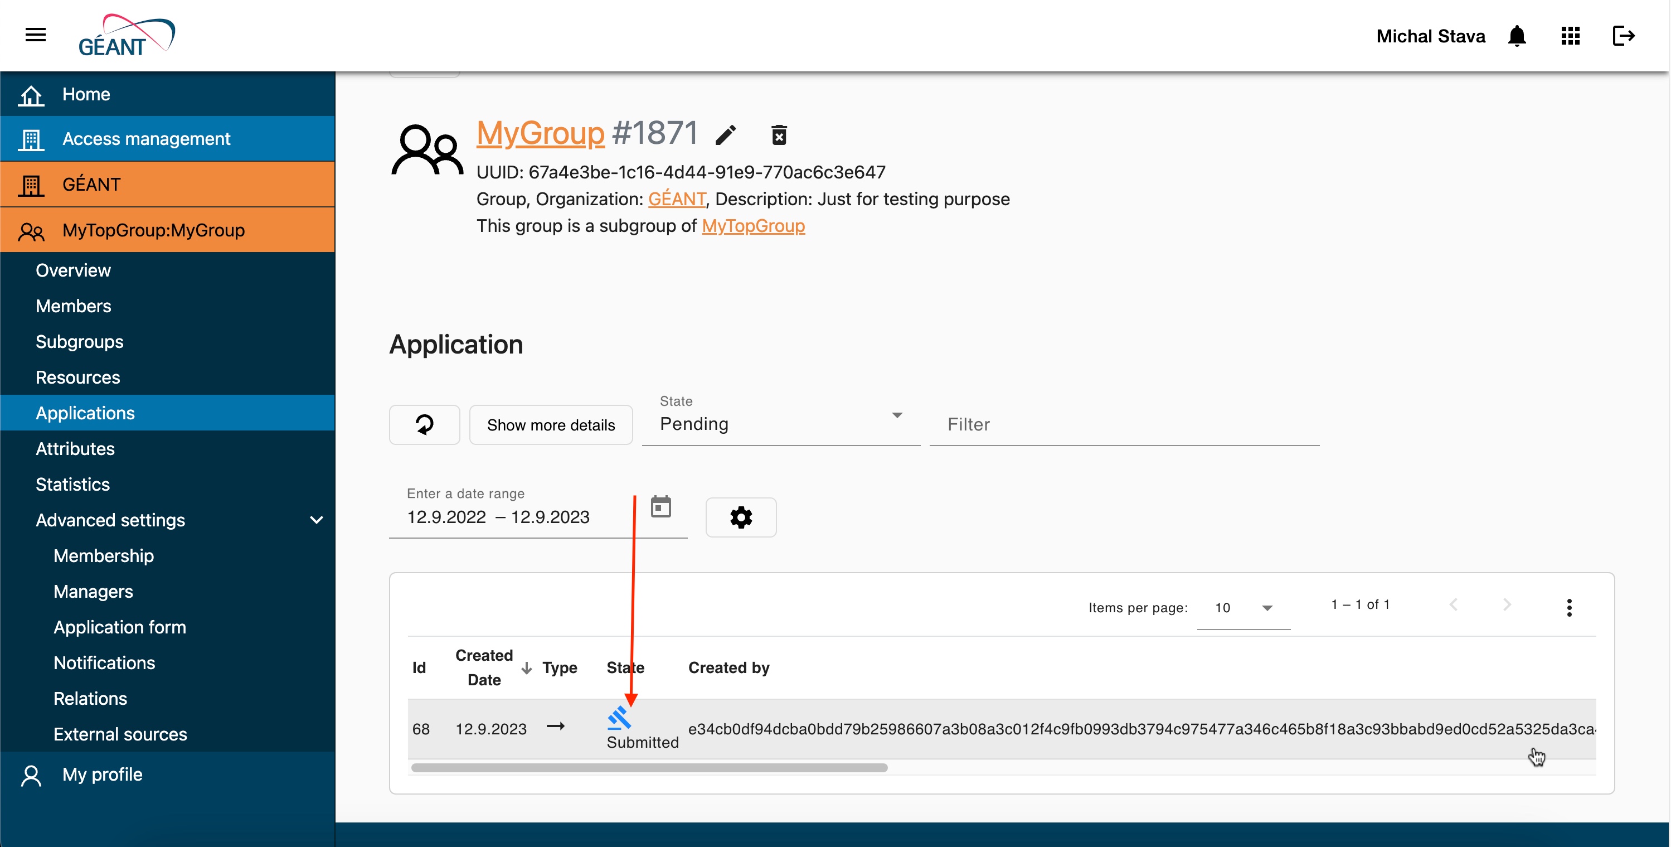Click the Created by hash value
Screen dimensions: 1671x847
(1141, 729)
